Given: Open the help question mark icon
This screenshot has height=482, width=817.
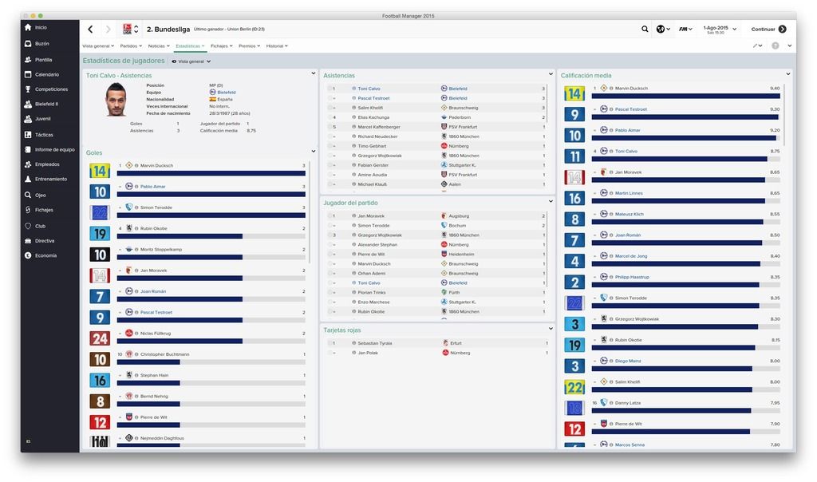Looking at the screenshot, I should pos(776,45).
